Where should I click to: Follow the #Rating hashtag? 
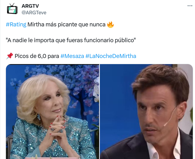(16, 25)
